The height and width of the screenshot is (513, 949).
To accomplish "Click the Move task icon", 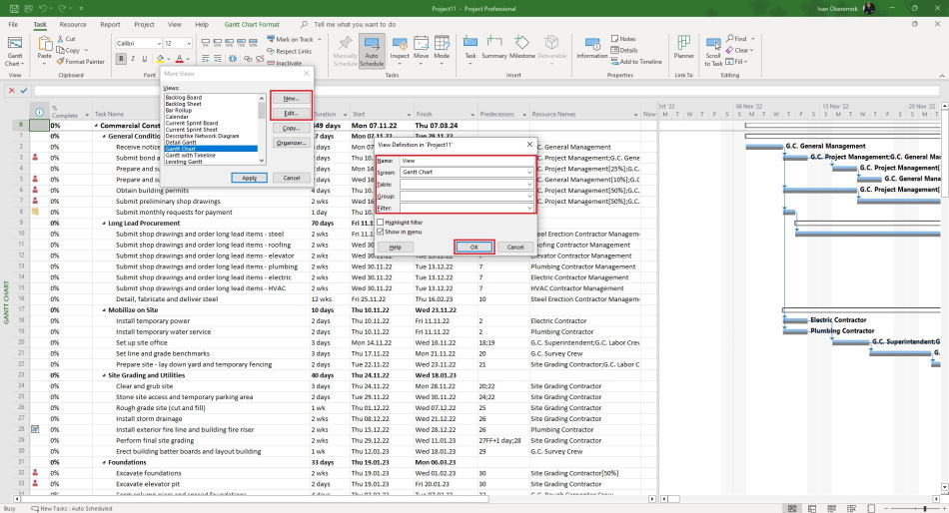I will [422, 44].
